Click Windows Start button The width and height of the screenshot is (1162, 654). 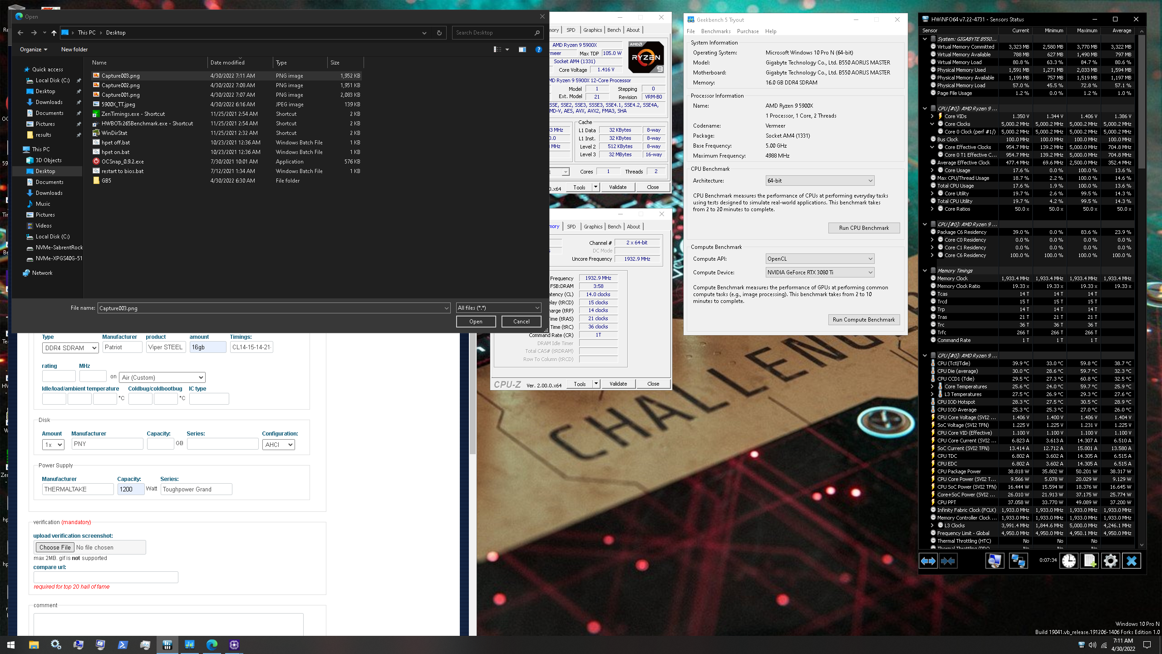[x=11, y=645]
